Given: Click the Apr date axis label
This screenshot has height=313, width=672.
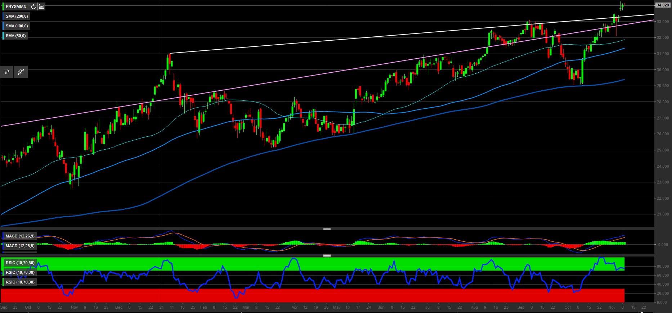Looking at the screenshot, I should 295,308.
